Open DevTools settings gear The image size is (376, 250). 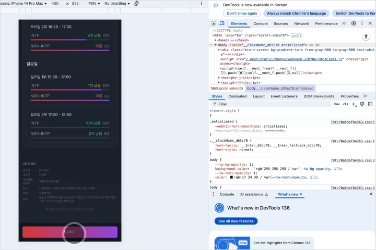pyautogui.click(x=354, y=23)
